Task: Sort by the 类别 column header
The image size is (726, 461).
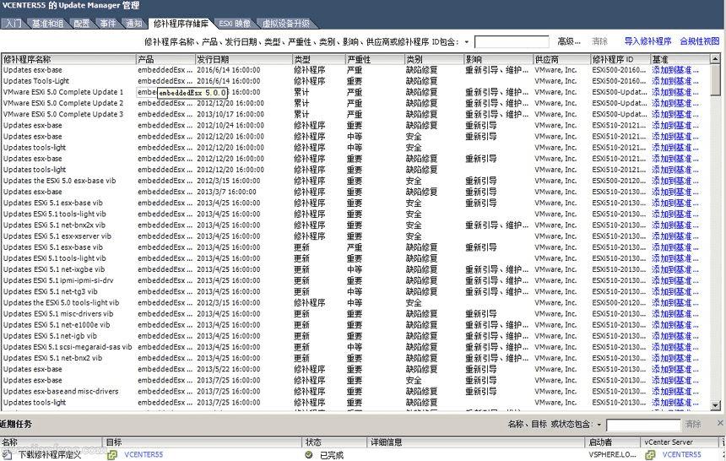Action: point(434,59)
